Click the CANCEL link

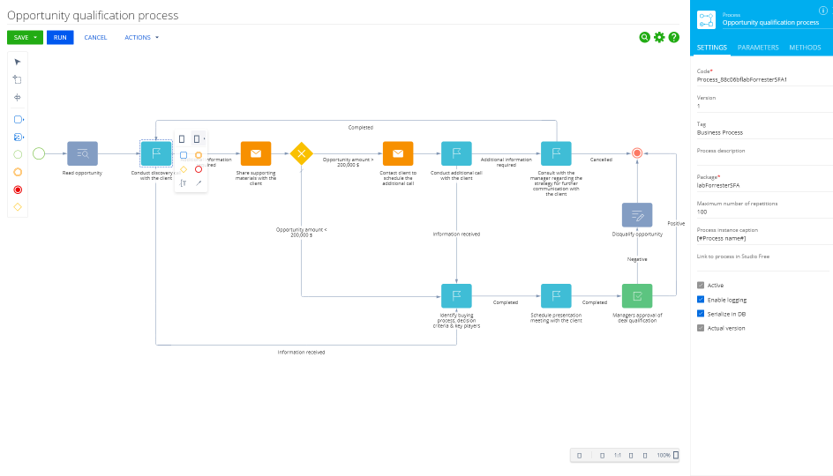(95, 38)
